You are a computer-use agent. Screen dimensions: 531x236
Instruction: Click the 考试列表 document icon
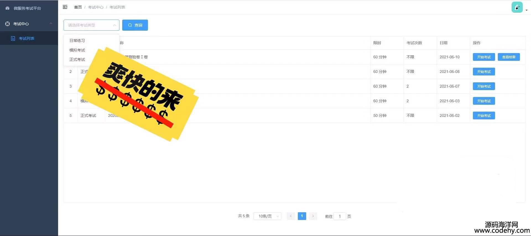pyautogui.click(x=13, y=38)
